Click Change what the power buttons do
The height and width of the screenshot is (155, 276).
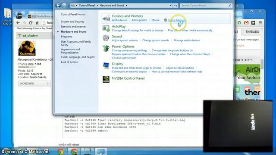[x=172, y=50]
